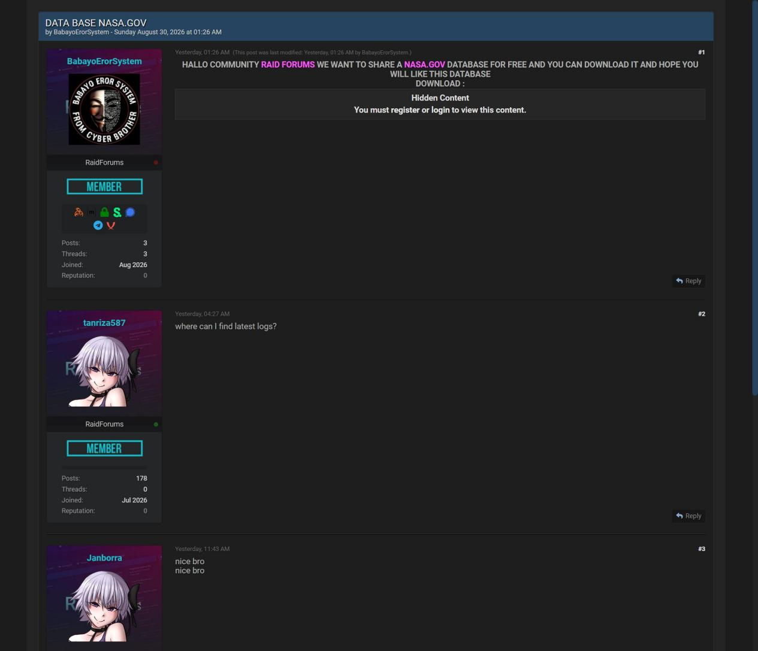The image size is (758, 651).
Task: Open BabayoErorSystem username profile link
Action: [x=104, y=61]
